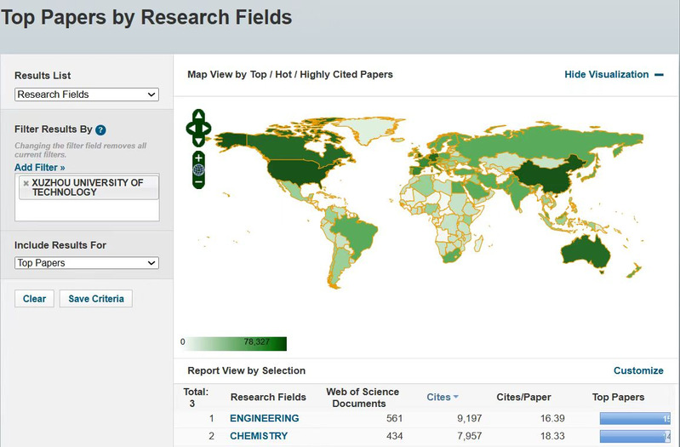Image resolution: width=680 pixels, height=447 pixels.
Task: Pan the map right with the arrow
Action: 207,129
